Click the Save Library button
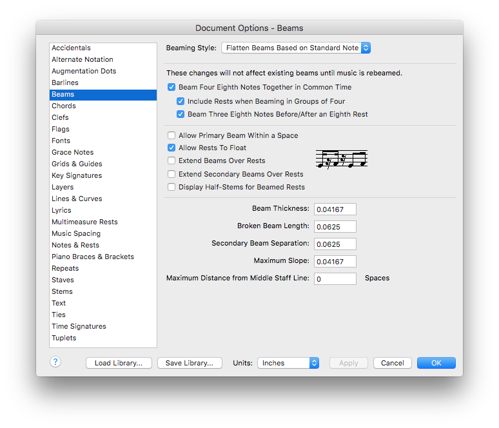Viewport: 499px width, 428px height. [x=190, y=363]
